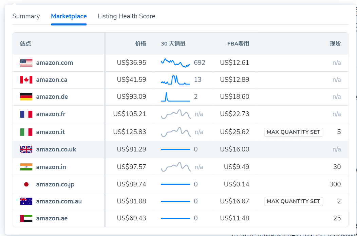Viewport: 357px width, 236px height.
Task: Click MAX QUANTITY SET badge for amazon.com.au
Action: point(293,201)
